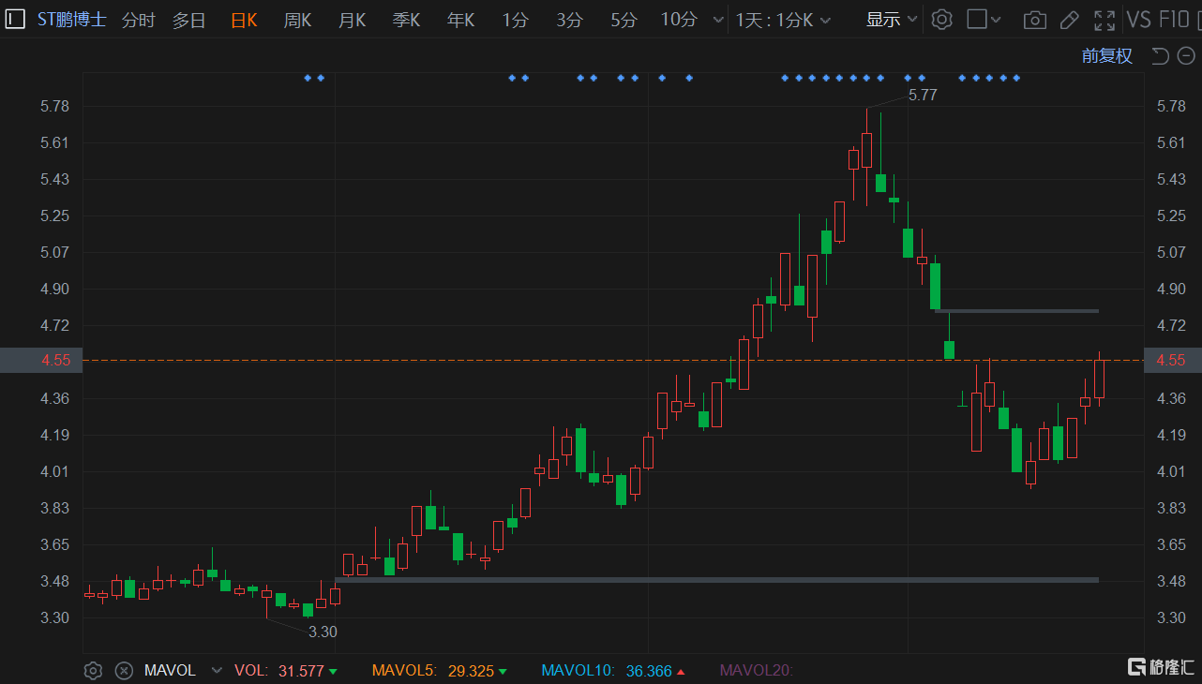Click 5.78 on the right price axis

[x=1171, y=106]
